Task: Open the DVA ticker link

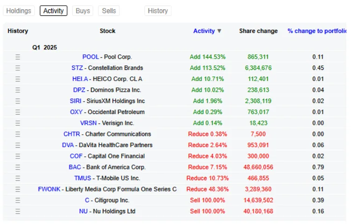Action: pyautogui.click(x=68, y=145)
